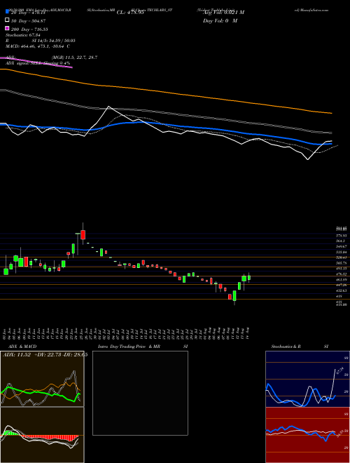
Task: Click the white 50 Day legend swatch
Action: click(7, 20)
